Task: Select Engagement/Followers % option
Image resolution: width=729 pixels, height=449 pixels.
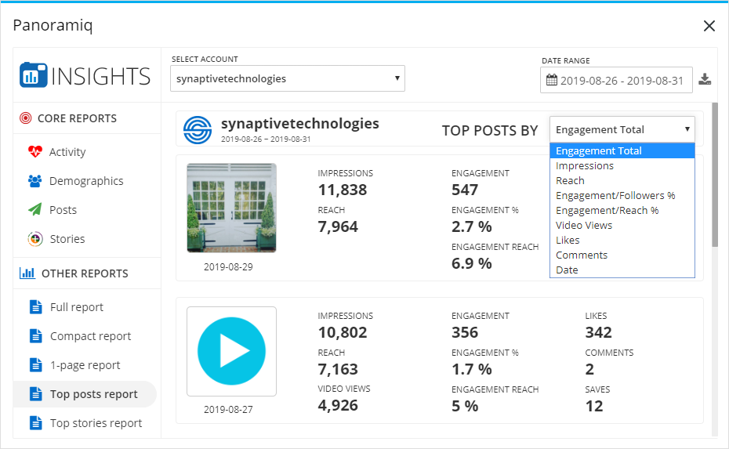Action: [622, 195]
